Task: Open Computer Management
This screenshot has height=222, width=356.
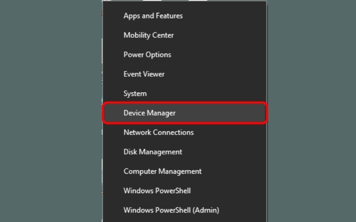Action: point(185,171)
